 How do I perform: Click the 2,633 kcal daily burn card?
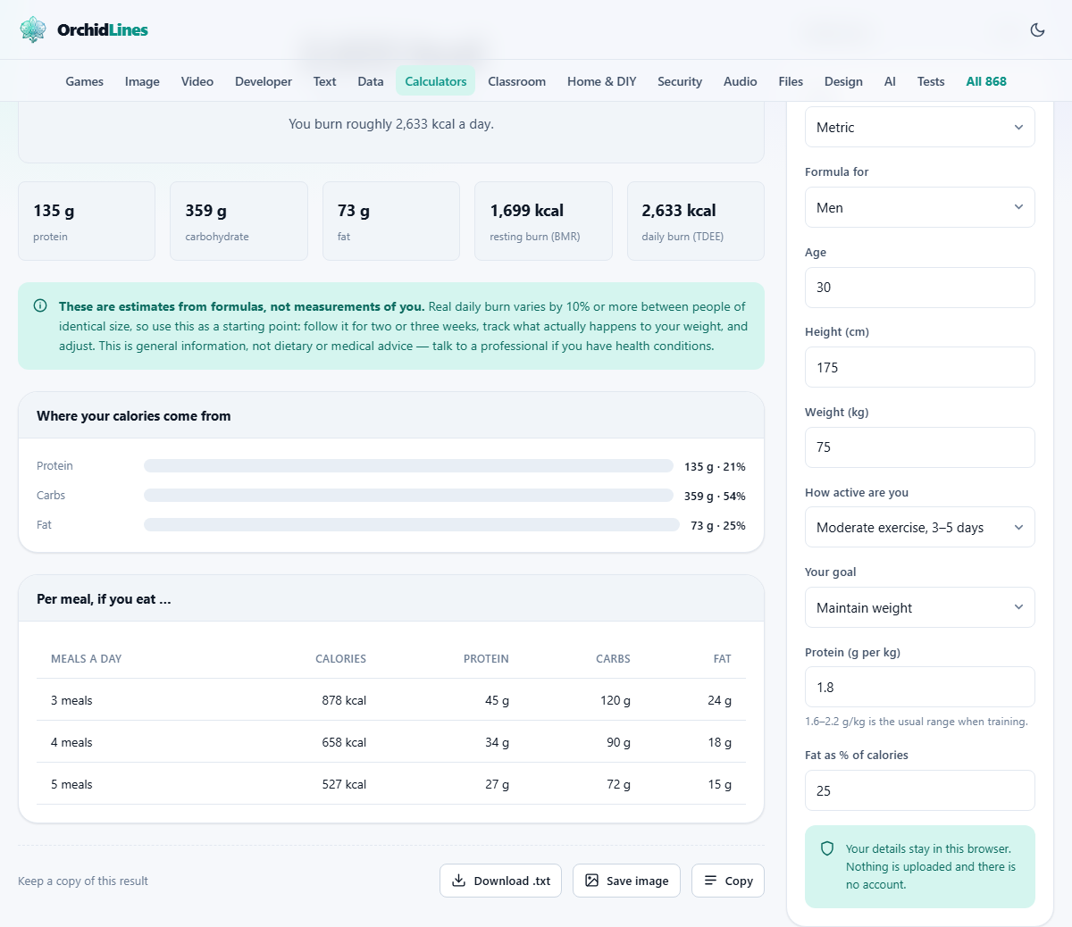pos(696,221)
